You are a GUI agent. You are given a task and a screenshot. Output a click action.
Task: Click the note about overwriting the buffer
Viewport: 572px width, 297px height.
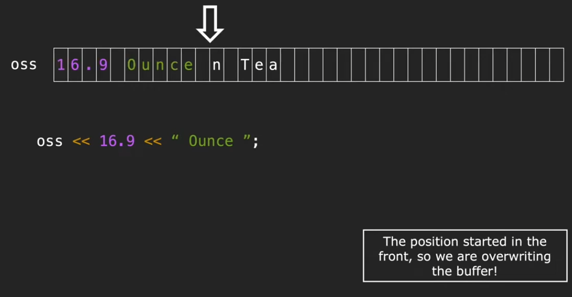click(464, 256)
